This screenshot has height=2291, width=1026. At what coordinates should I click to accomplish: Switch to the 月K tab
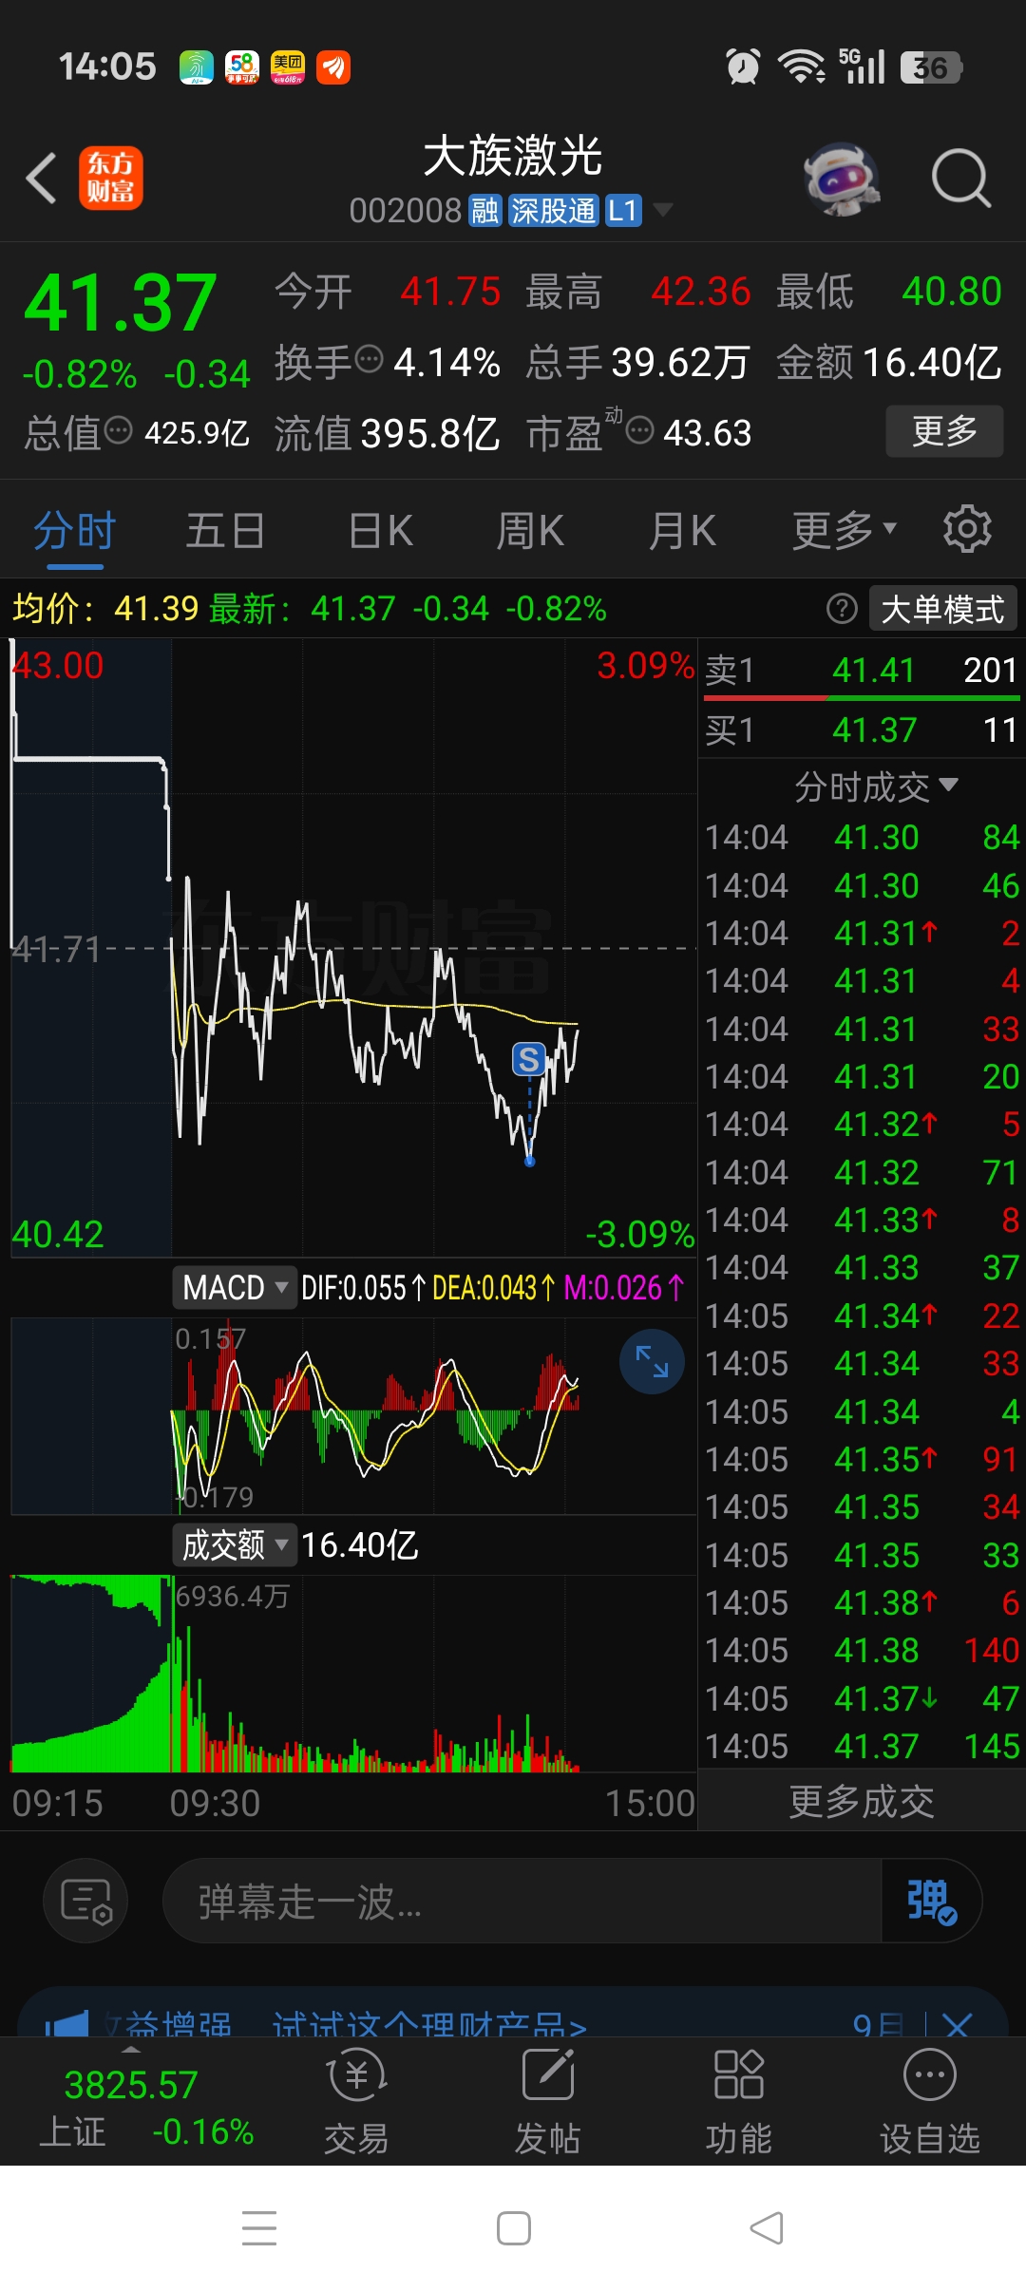[x=682, y=529]
